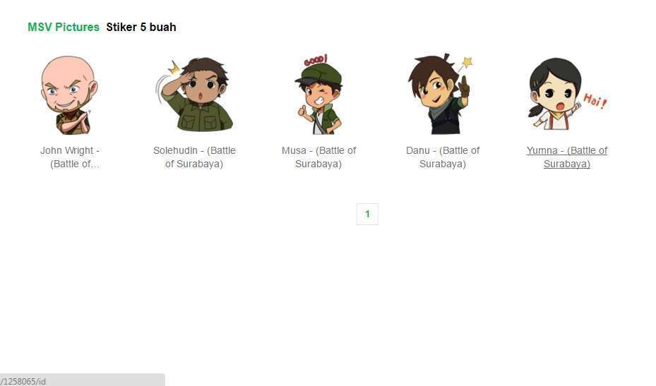
Task: Click Yumna's yellow neck scarf
Action: (x=560, y=115)
